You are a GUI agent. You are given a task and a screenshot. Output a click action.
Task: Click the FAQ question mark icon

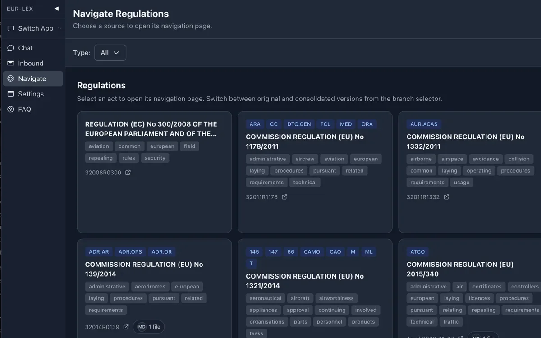[x=11, y=109]
